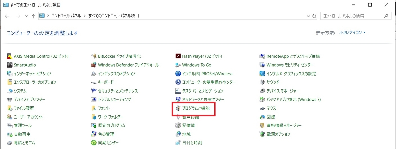This screenshot has width=396, height=153.
Task: Open the Flash Player icon
Action: tap(178, 56)
